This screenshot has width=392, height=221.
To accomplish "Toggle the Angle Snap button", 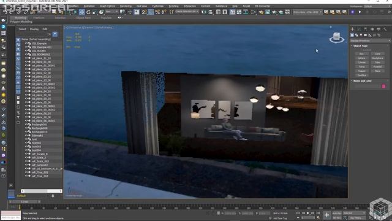I will [x=151, y=12].
